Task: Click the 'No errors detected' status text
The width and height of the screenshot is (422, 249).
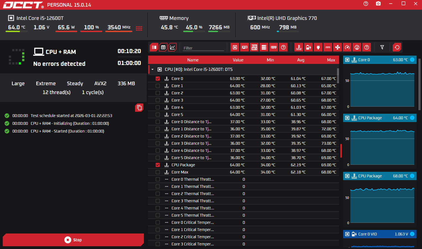Action: tap(59, 64)
